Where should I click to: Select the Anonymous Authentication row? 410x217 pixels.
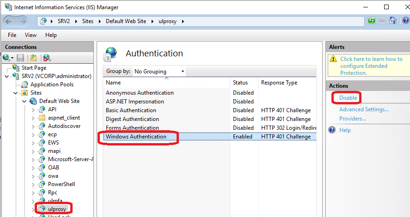140,93
